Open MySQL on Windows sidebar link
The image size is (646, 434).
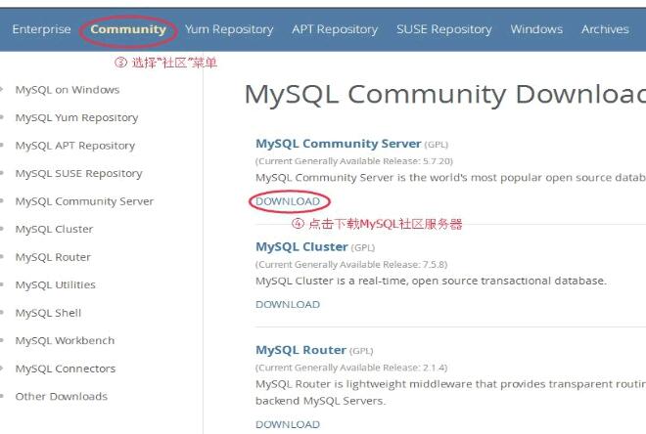point(68,90)
